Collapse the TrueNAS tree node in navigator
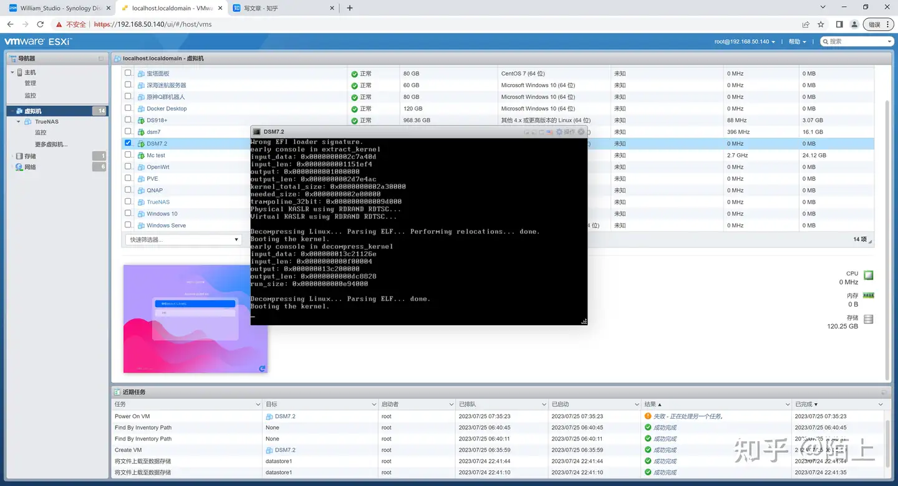Screen dimensions: 898x486 point(19,122)
